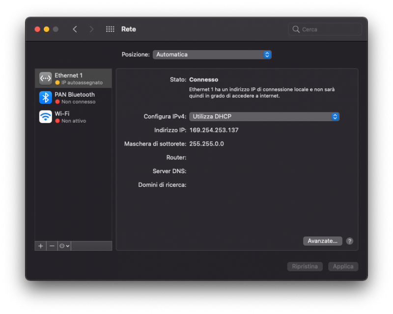The height and width of the screenshot is (314, 393).
Task: Click the Wi-Fi service icon
Action: [46, 117]
